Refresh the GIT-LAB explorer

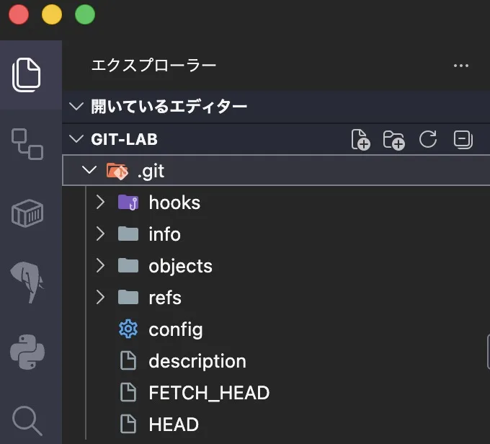428,139
